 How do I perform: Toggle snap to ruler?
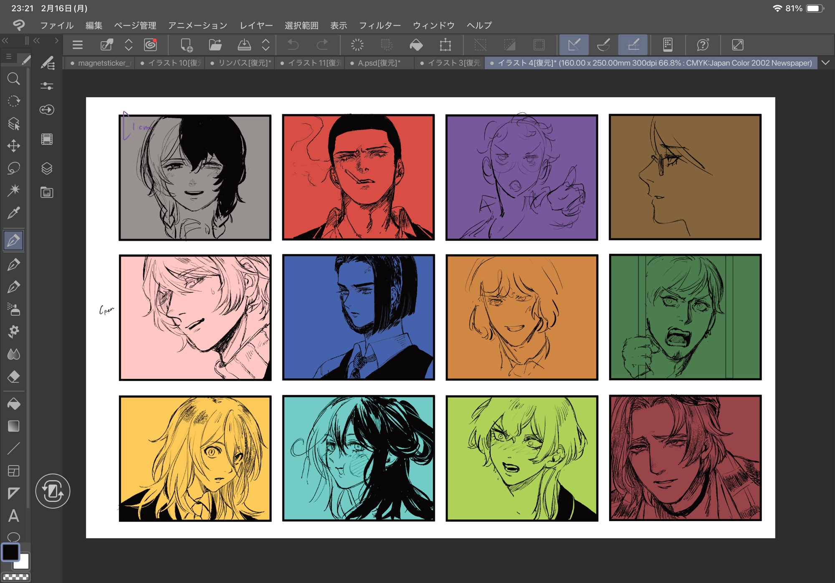click(x=574, y=45)
